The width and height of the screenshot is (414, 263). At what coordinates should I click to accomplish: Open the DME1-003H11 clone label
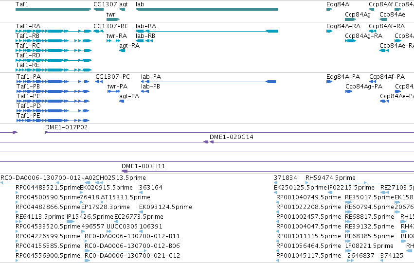pos(144,166)
